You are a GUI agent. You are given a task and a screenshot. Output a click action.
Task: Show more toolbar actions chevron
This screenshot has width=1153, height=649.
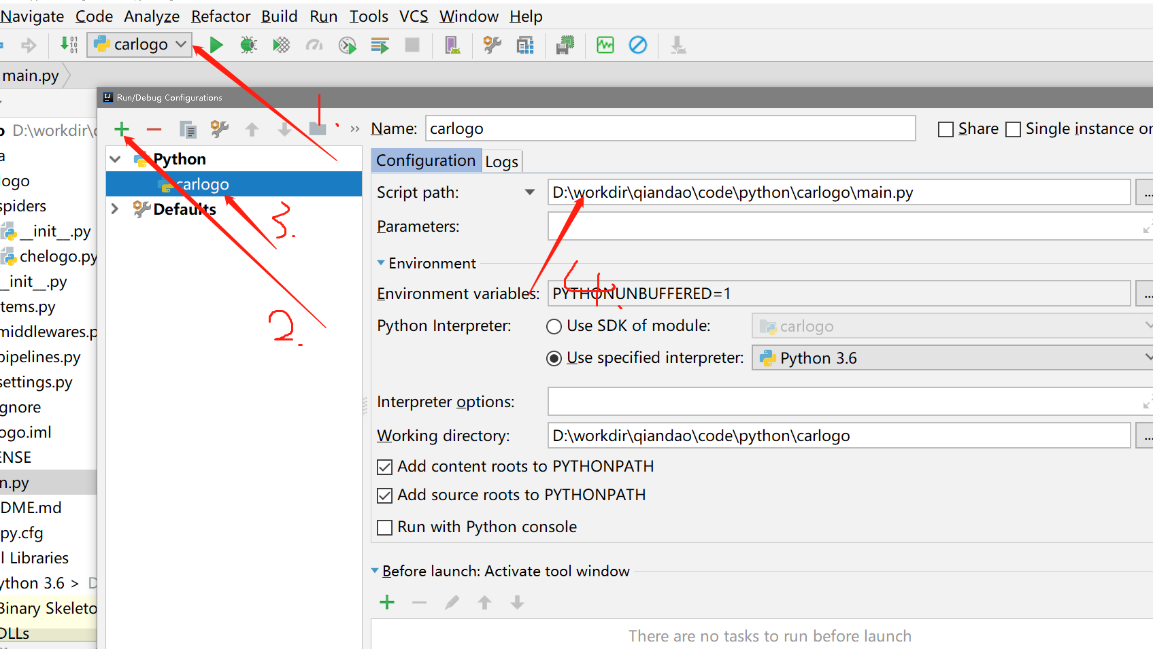(354, 128)
